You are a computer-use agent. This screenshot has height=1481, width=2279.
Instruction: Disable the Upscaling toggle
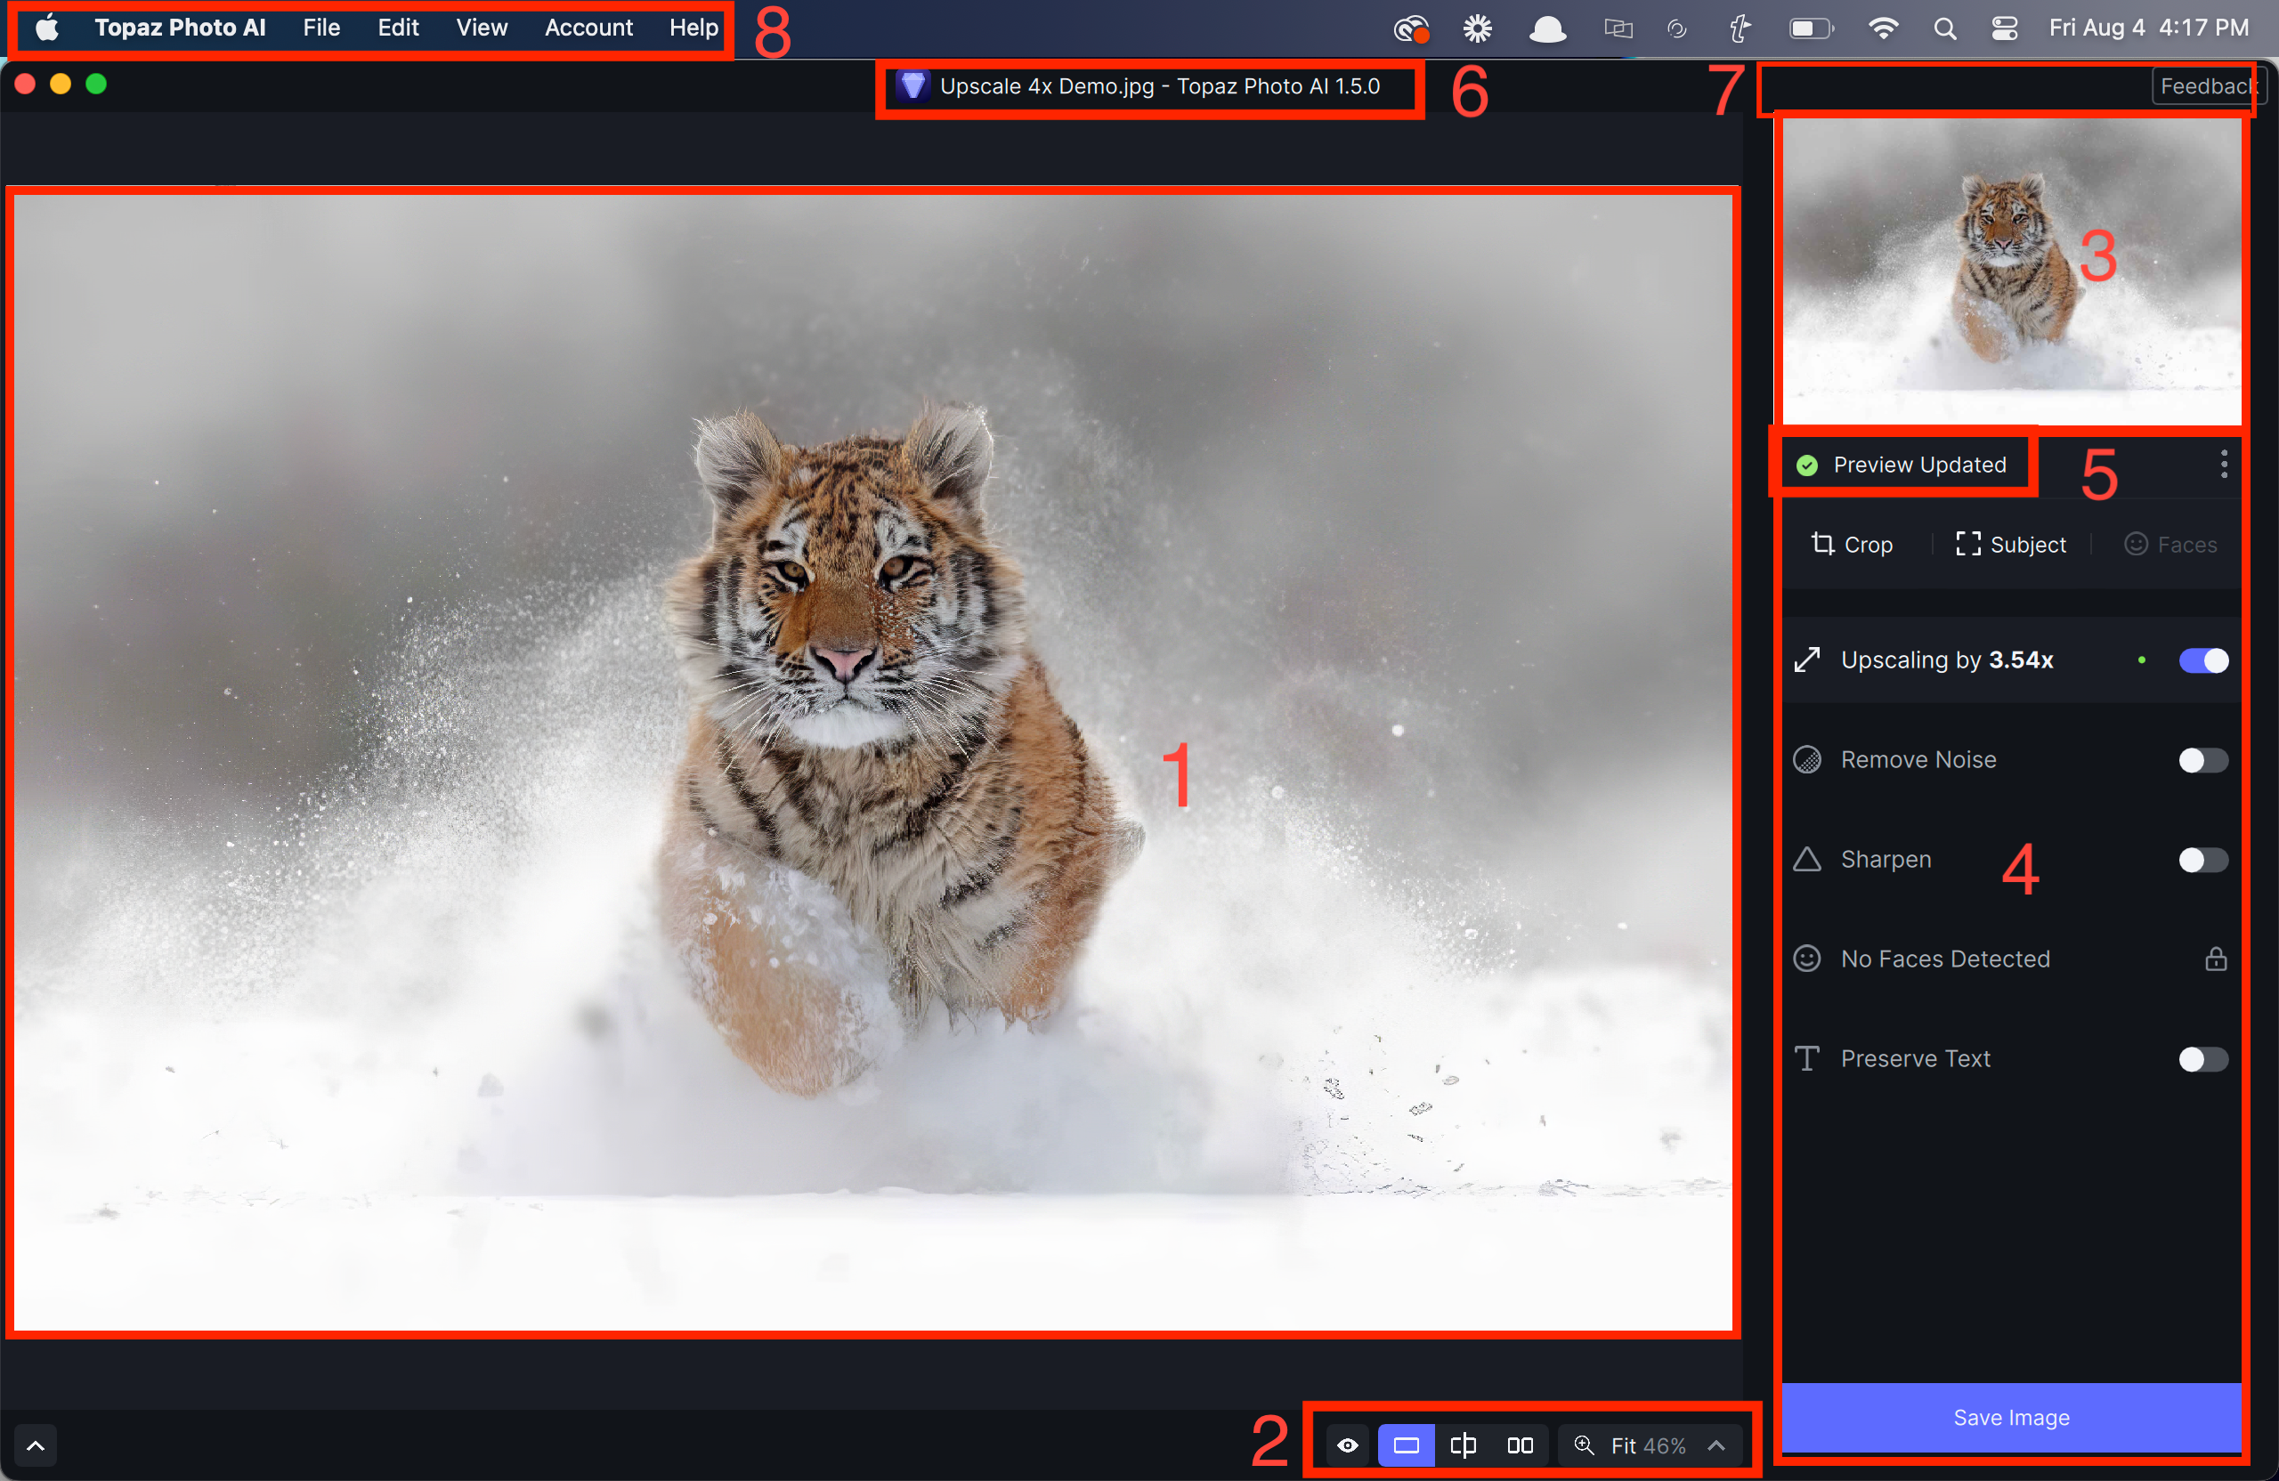[2202, 660]
